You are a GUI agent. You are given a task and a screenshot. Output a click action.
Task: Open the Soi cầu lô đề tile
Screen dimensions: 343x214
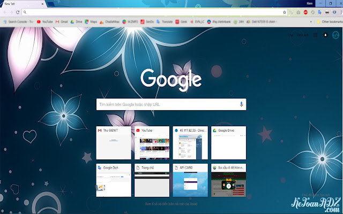point(229,180)
